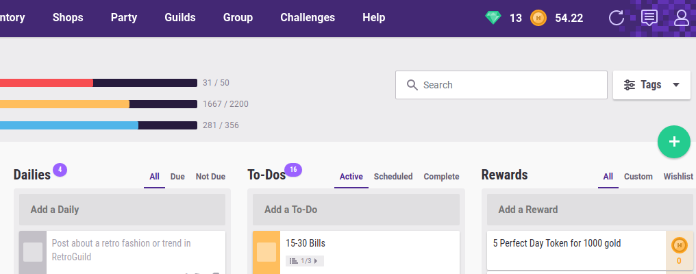The height and width of the screenshot is (274, 696).
Task: Open the Guilds menu
Action: point(180,18)
